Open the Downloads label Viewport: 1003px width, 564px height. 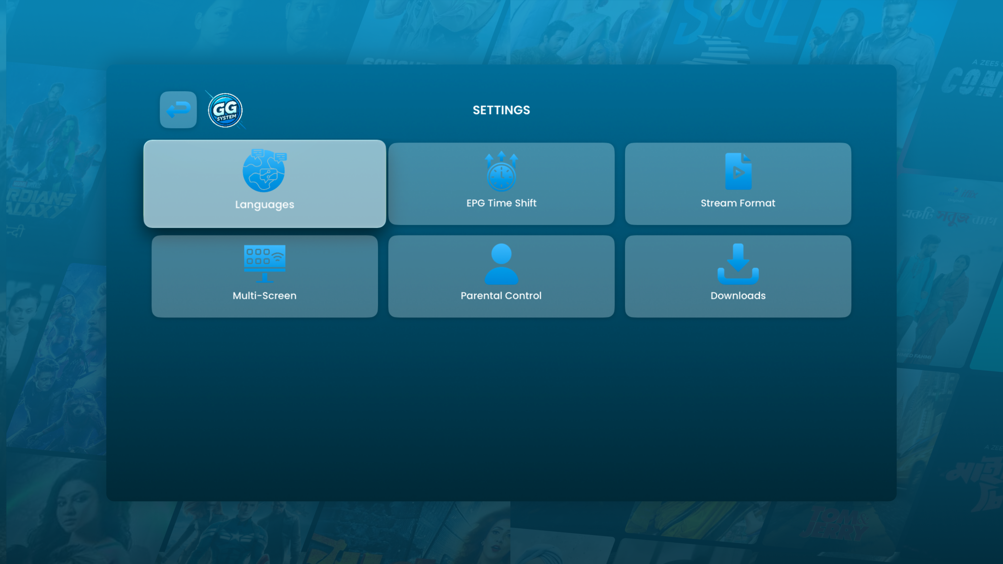point(738,295)
